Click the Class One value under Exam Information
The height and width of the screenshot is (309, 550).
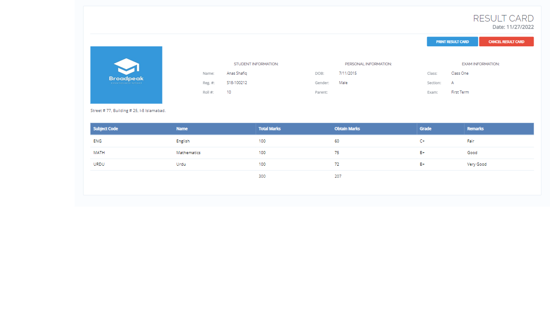[460, 73]
